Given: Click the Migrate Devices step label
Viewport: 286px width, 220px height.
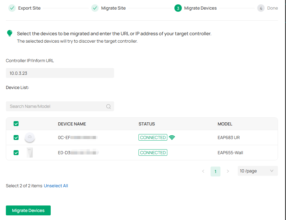Looking at the screenshot, I should pos(200,8).
